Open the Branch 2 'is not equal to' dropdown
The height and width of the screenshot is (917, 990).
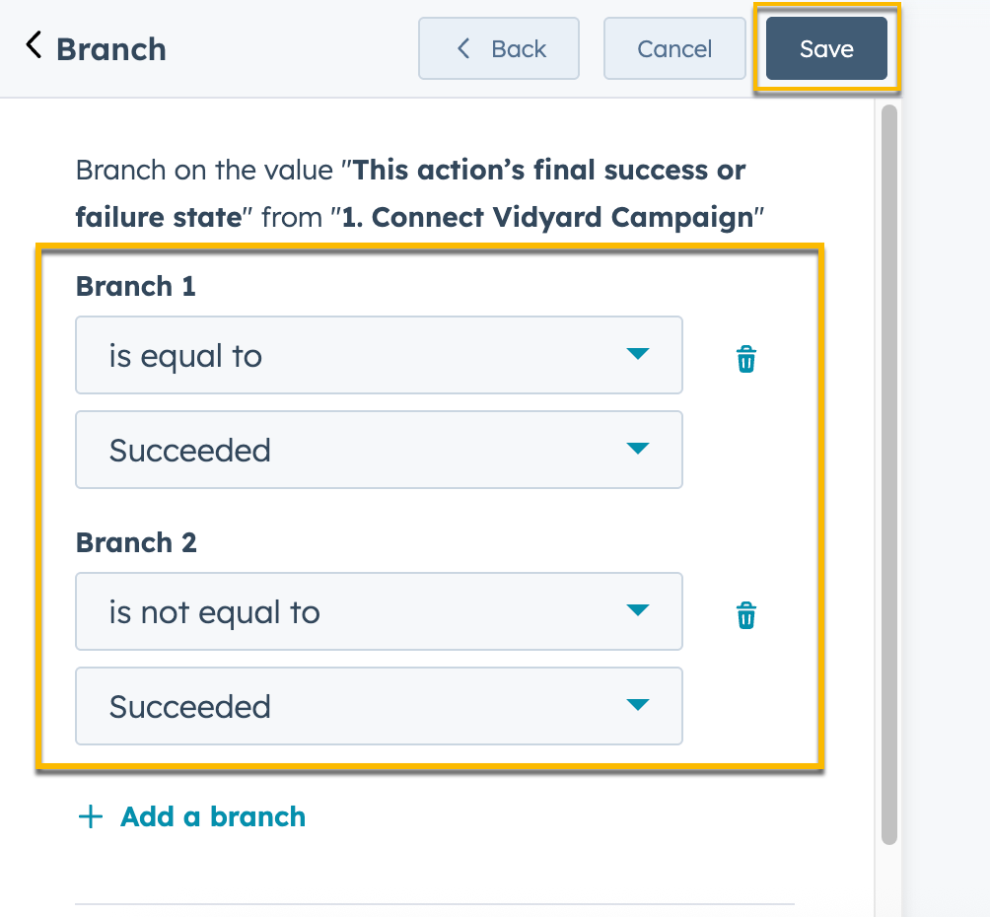point(379,611)
